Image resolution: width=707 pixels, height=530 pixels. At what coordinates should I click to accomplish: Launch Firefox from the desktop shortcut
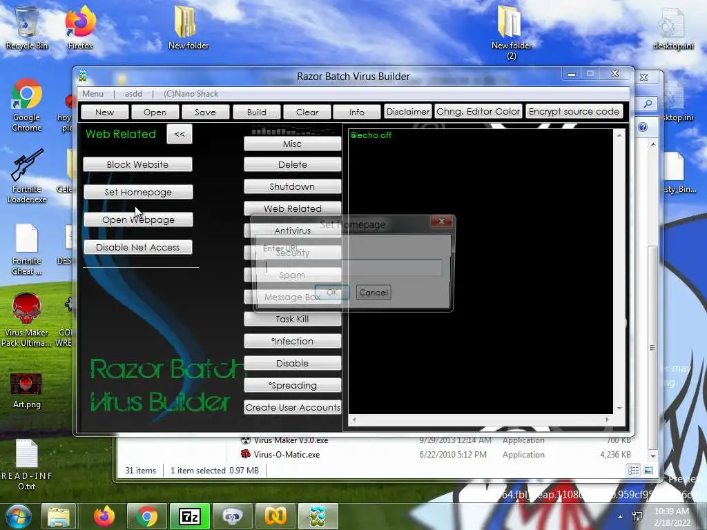80,28
